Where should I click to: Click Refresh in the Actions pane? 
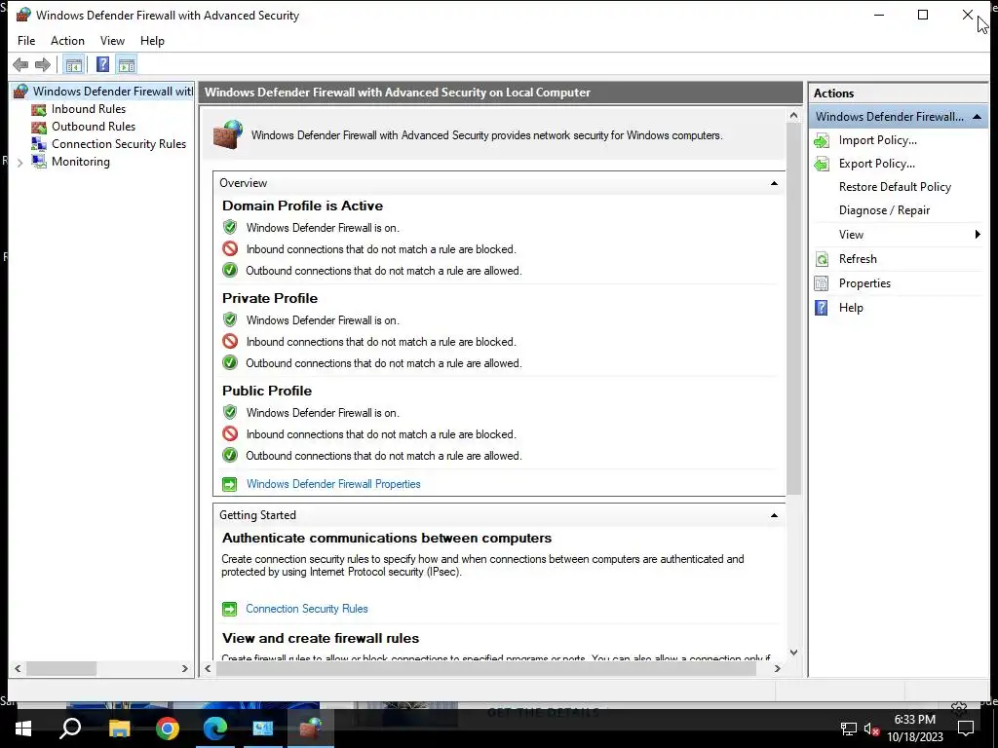pos(858,259)
